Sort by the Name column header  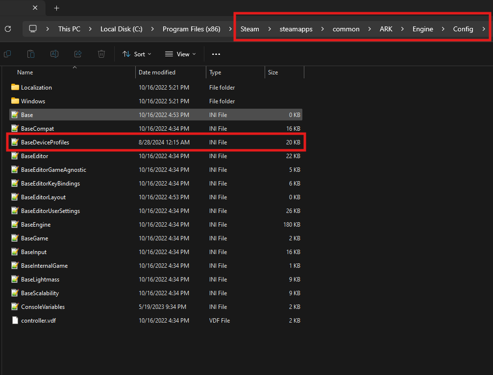pyautogui.click(x=25, y=72)
